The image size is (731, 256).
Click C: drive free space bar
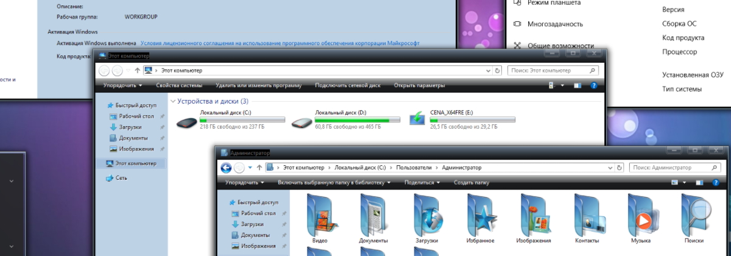click(x=242, y=120)
